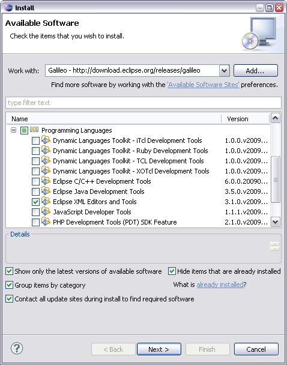Viewport: 287px width, 365px height.
Task: Check JavaScript Developer Tools checkbox
Action: pos(35,212)
